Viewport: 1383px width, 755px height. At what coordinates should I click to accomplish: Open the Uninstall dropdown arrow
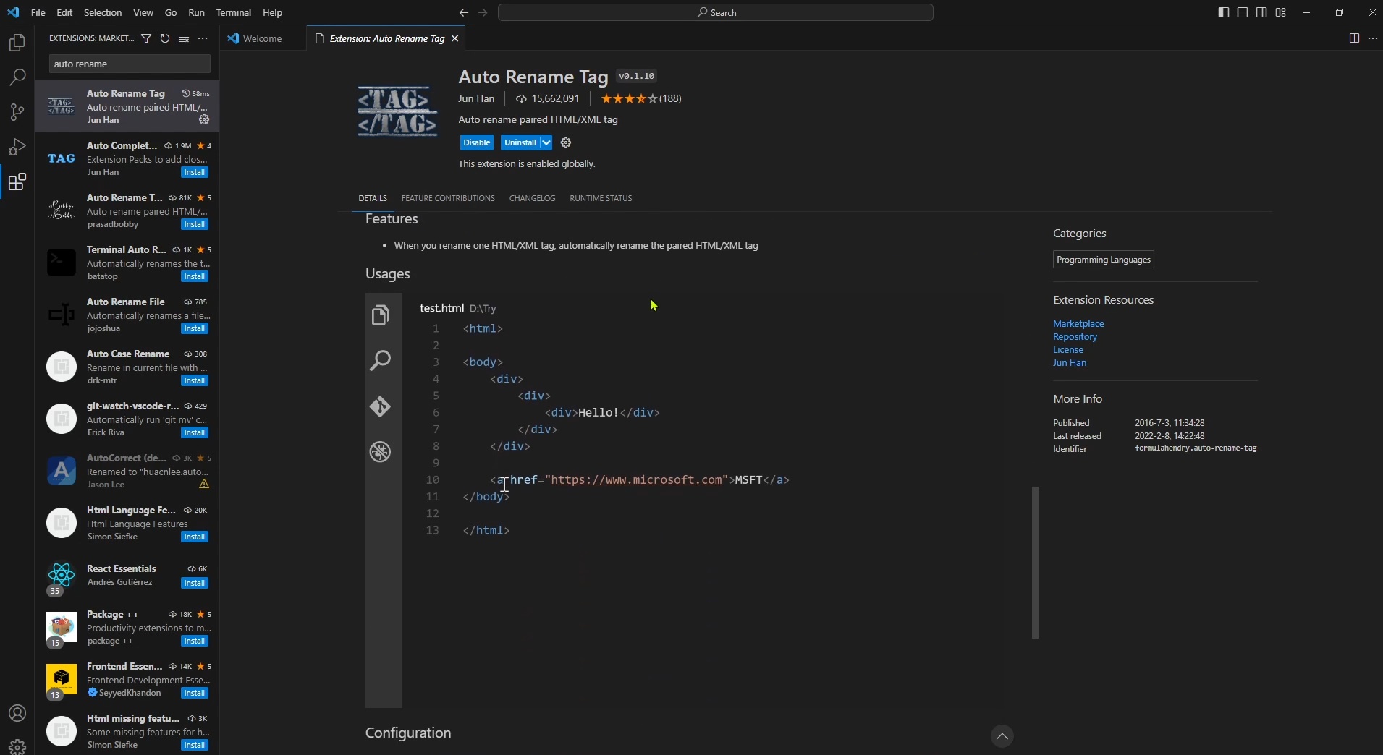(x=546, y=142)
